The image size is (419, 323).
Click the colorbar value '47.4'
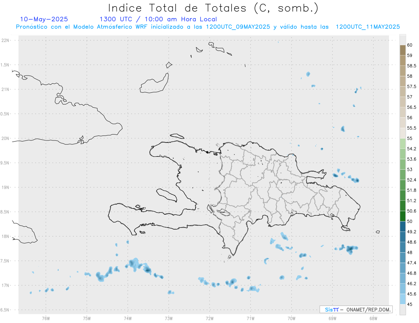(x=412, y=263)
